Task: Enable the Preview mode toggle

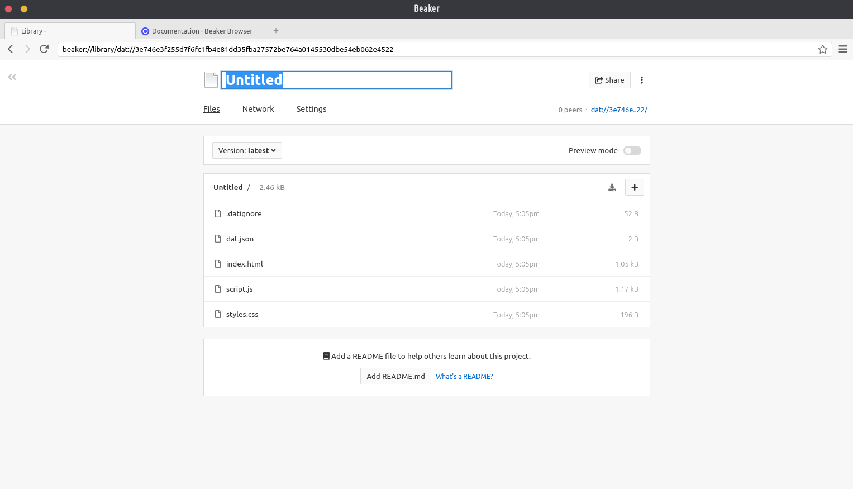Action: pyautogui.click(x=632, y=151)
